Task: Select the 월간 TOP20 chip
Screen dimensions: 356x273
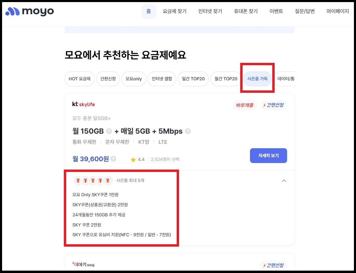Action: pyautogui.click(x=225, y=79)
